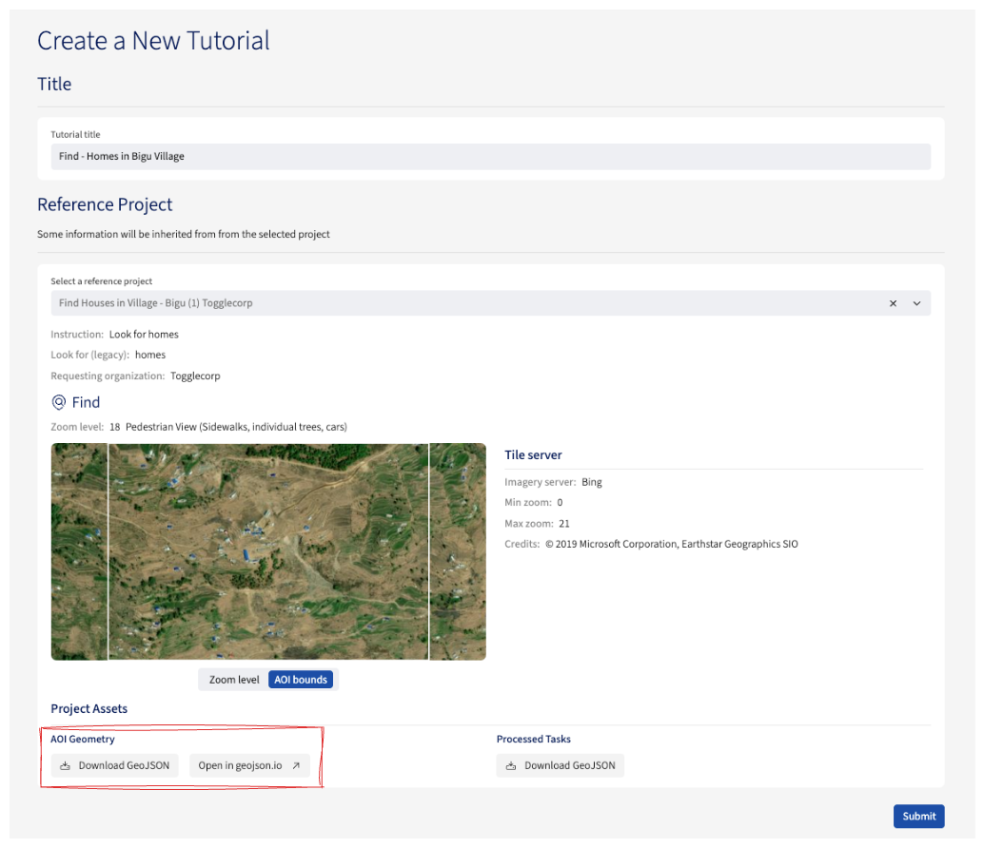Focus the Tutorial title input field
The height and width of the screenshot is (848, 984).
point(490,157)
